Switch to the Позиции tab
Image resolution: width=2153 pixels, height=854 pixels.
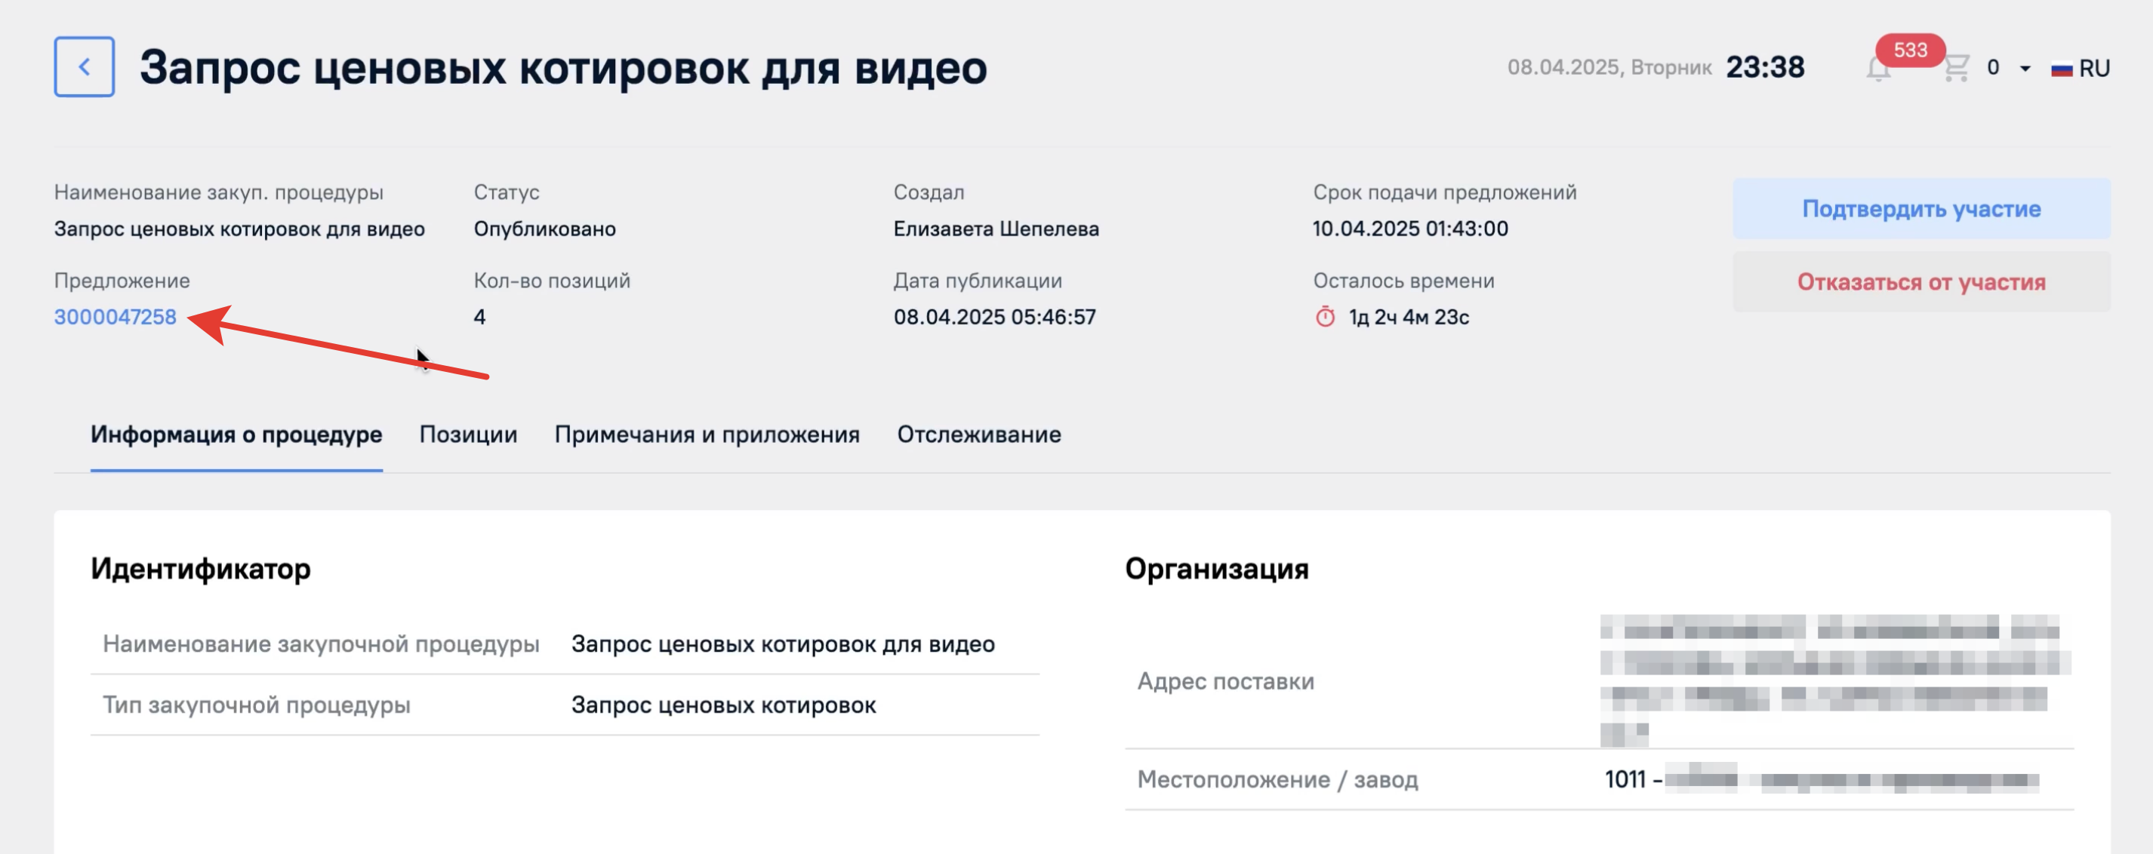point(468,435)
